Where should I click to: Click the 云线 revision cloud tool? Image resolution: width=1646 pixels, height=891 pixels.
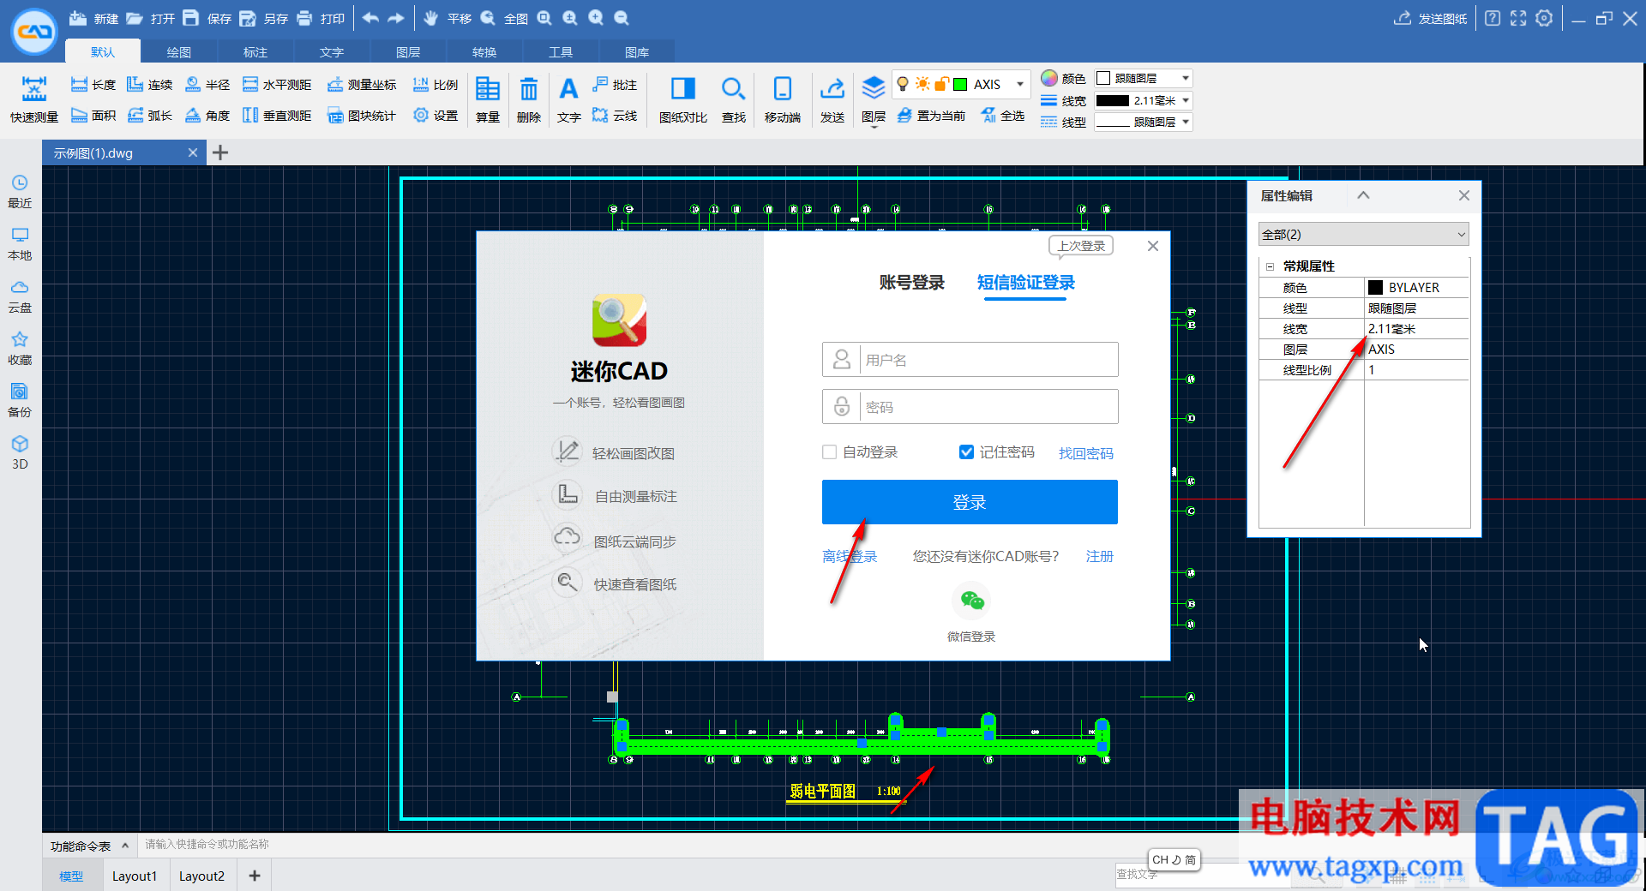(x=615, y=116)
